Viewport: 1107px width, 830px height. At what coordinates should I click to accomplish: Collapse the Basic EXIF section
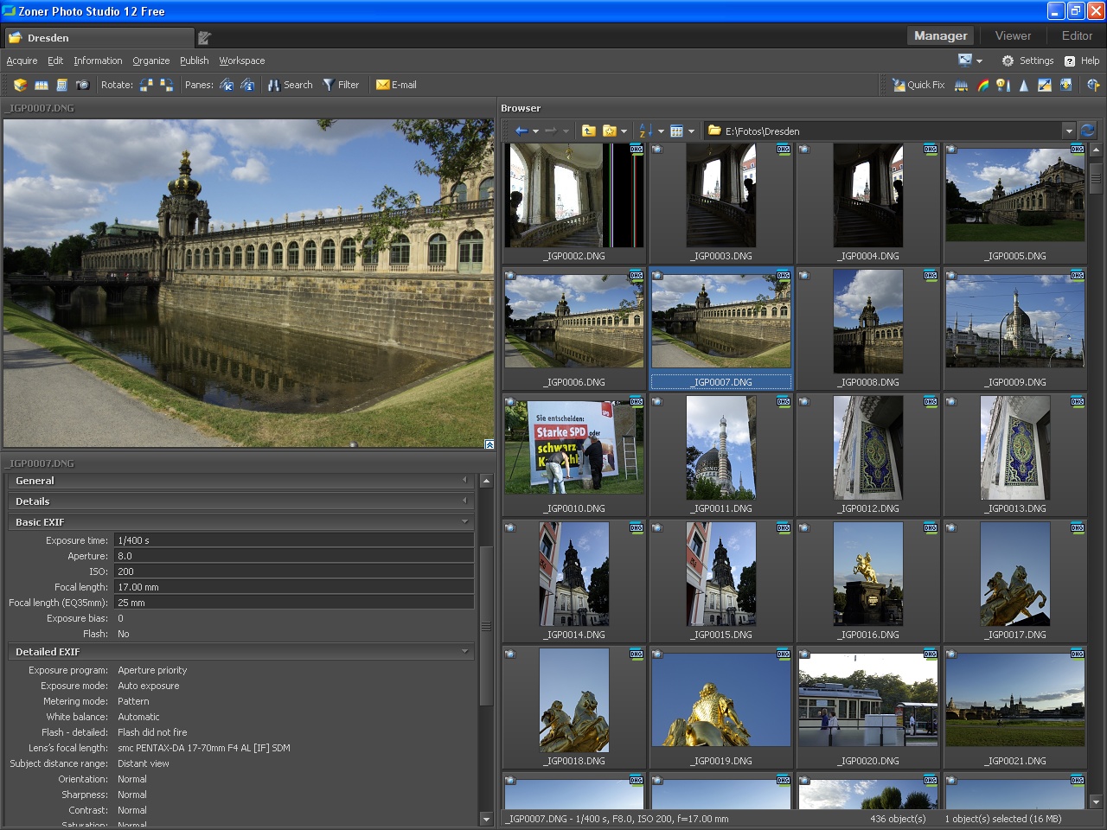pyautogui.click(x=465, y=522)
